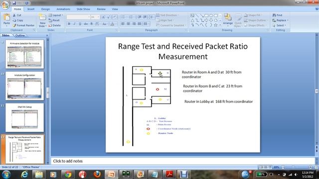The width and height of the screenshot is (319, 179).
Task: Center the text
Action: [129, 24]
